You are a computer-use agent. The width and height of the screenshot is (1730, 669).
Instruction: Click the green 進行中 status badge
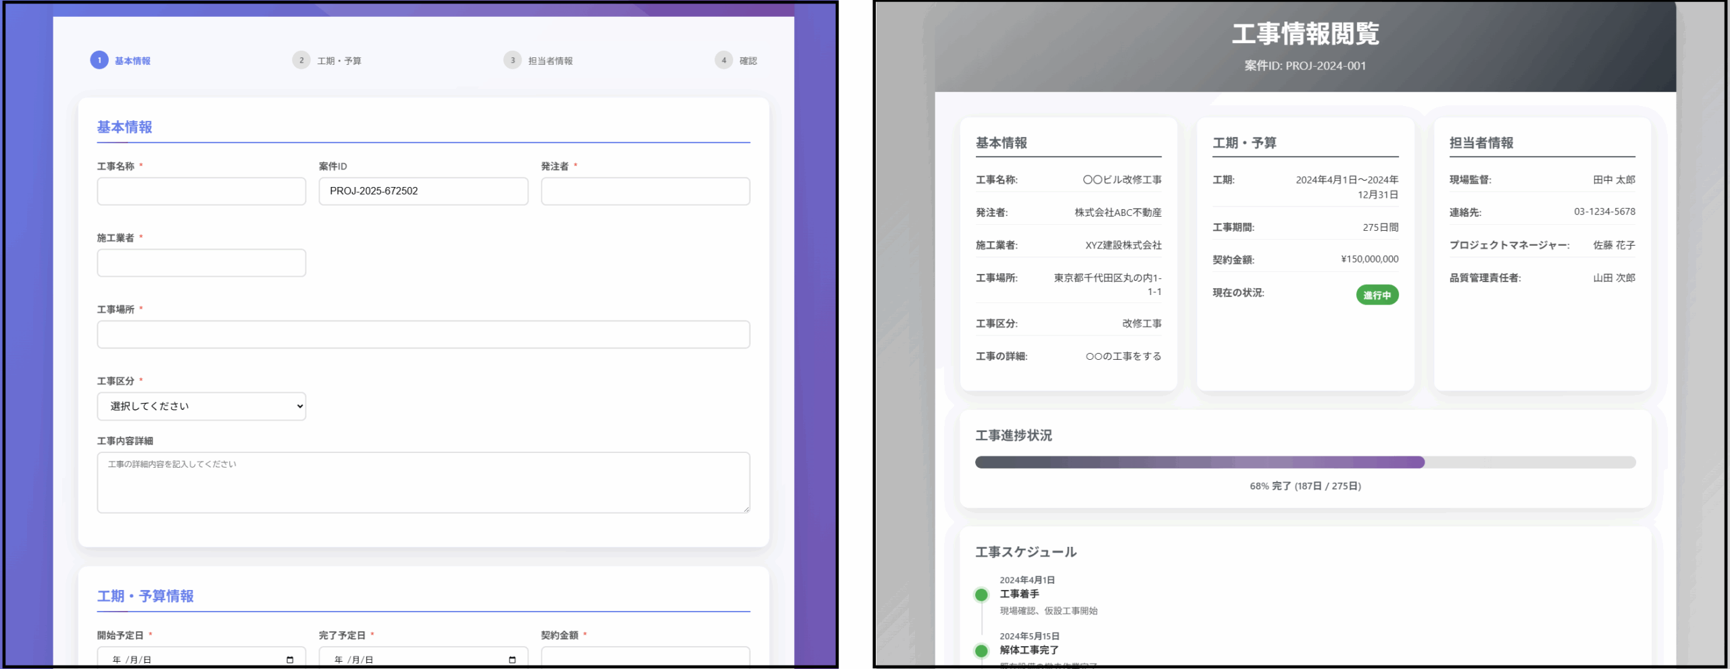[1377, 295]
